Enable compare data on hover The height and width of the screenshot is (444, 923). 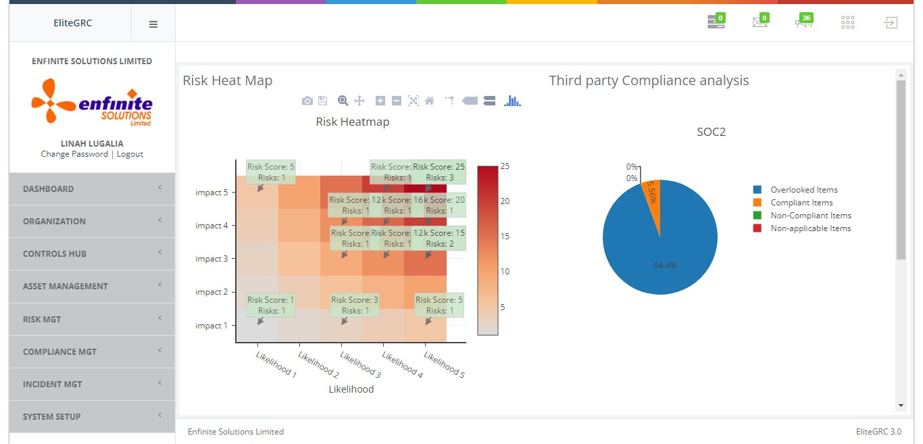coord(490,101)
